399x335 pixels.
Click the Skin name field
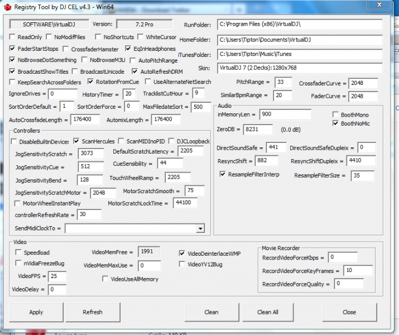[300, 68]
